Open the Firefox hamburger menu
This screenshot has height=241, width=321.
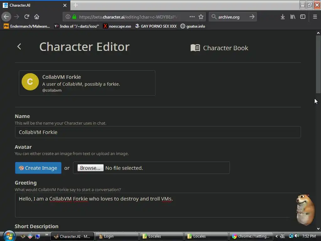tap(315, 17)
